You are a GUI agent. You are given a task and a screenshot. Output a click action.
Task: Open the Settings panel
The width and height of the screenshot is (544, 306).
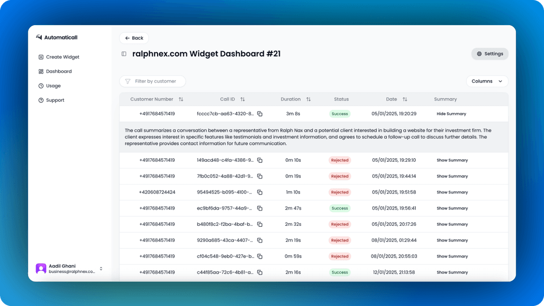coord(489,54)
